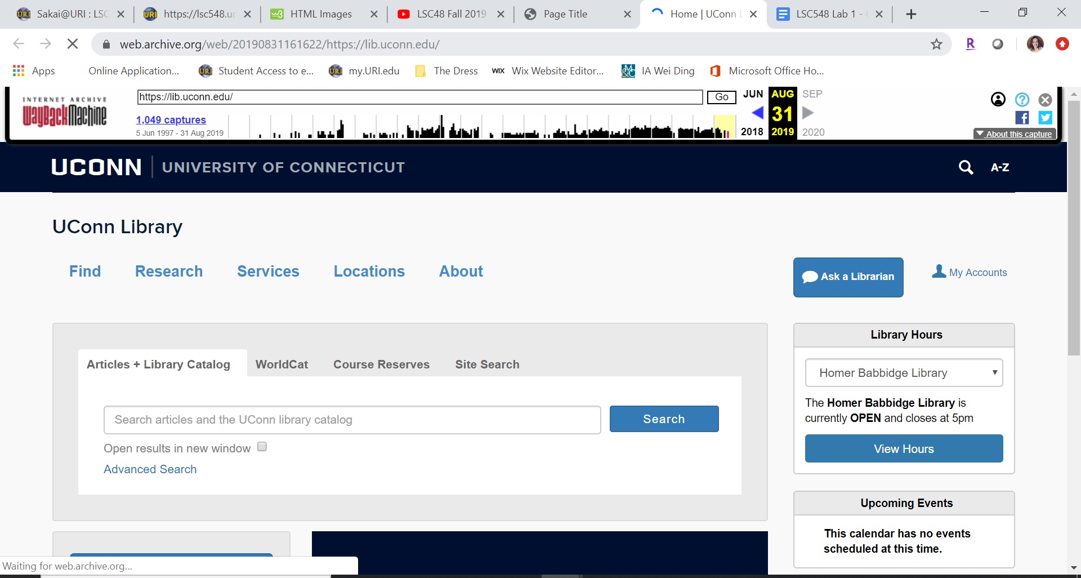This screenshot has width=1081, height=578.
Task: Click the red update arrow icon
Action: [x=1062, y=44]
